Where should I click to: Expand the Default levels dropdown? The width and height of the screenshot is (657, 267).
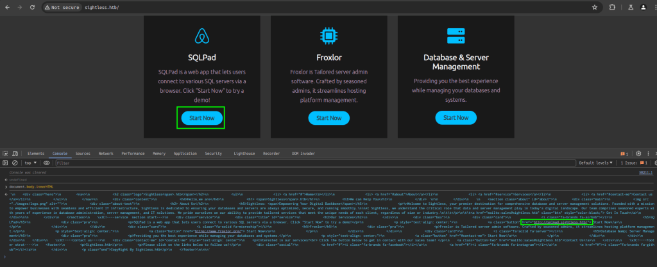click(595, 163)
